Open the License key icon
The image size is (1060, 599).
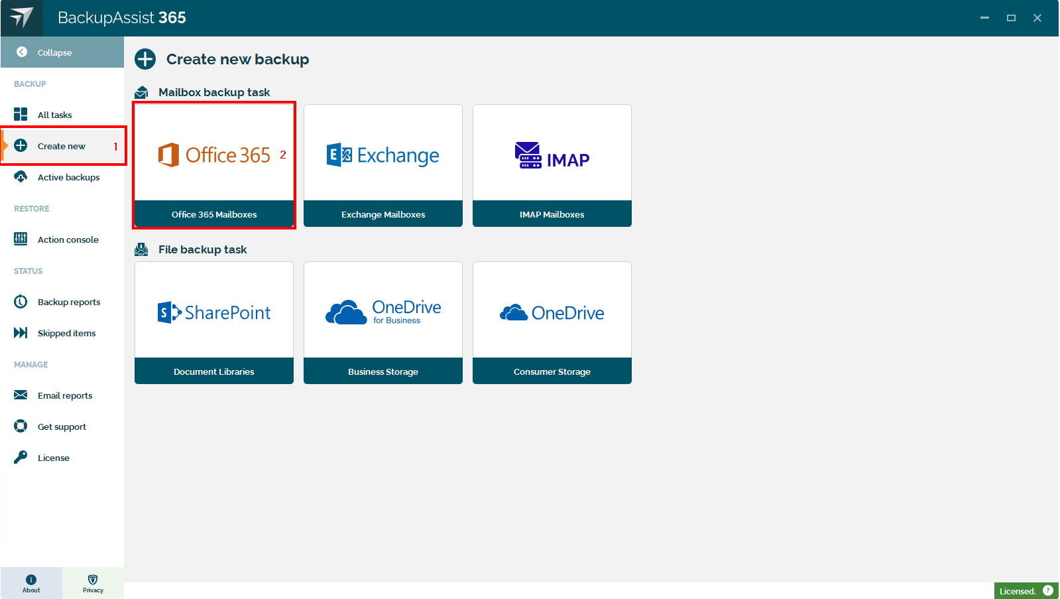[21, 457]
